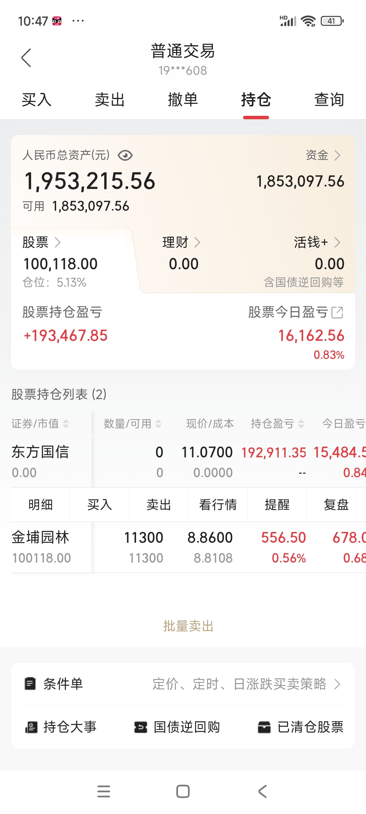Viewport: 366px width, 814px height.
Task: Expand 理财 section chevron
Action: [197, 242]
